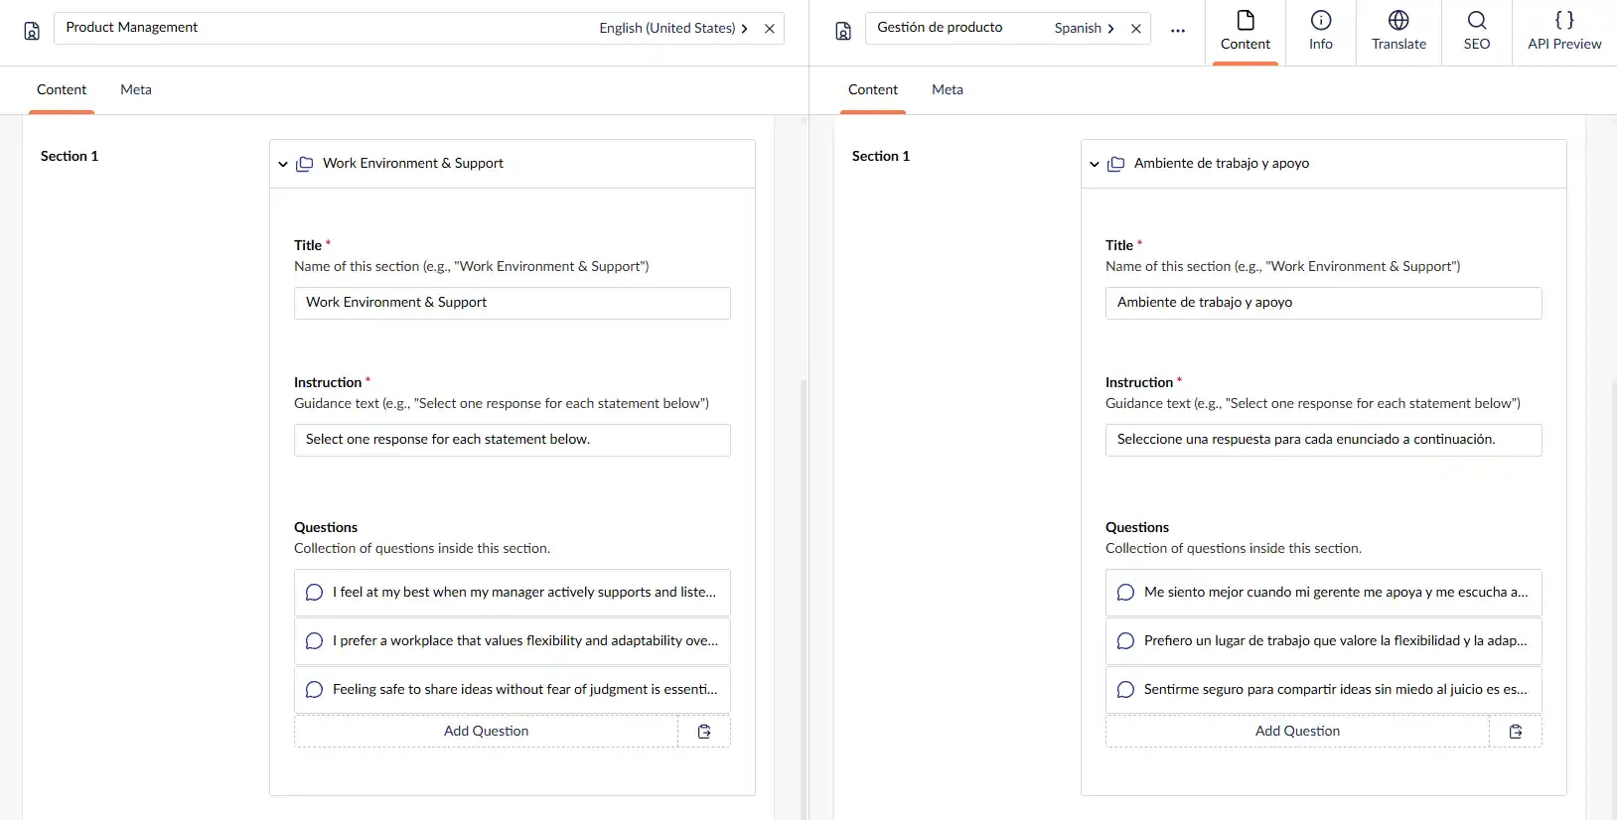
Task: Click the Questions heading in the English pane
Action: (x=326, y=528)
